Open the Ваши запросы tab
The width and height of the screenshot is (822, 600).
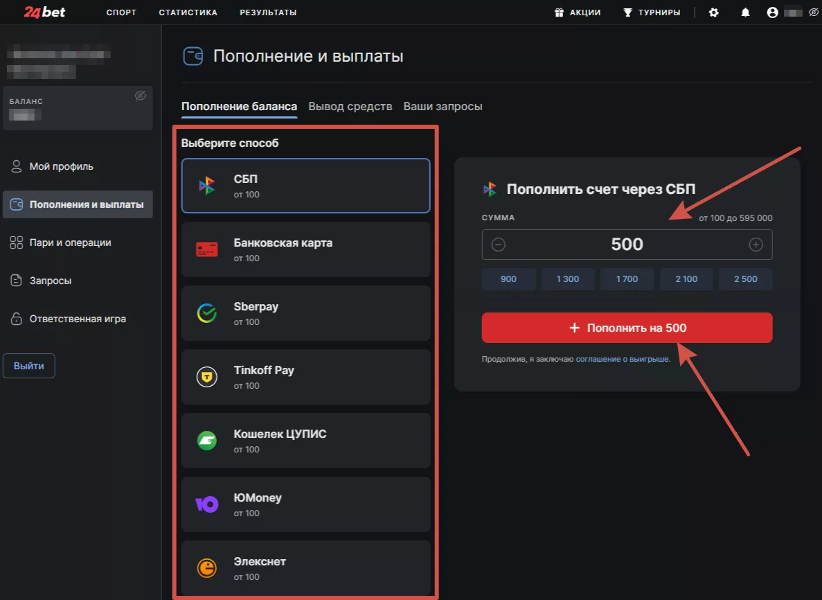pyautogui.click(x=443, y=106)
